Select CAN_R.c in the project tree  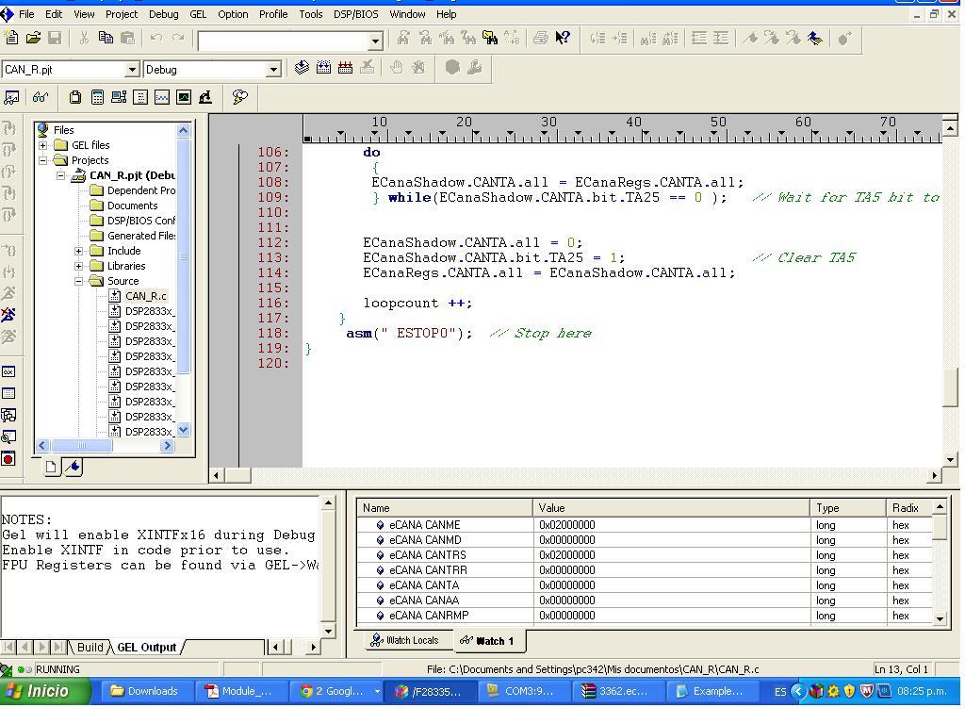tap(146, 295)
